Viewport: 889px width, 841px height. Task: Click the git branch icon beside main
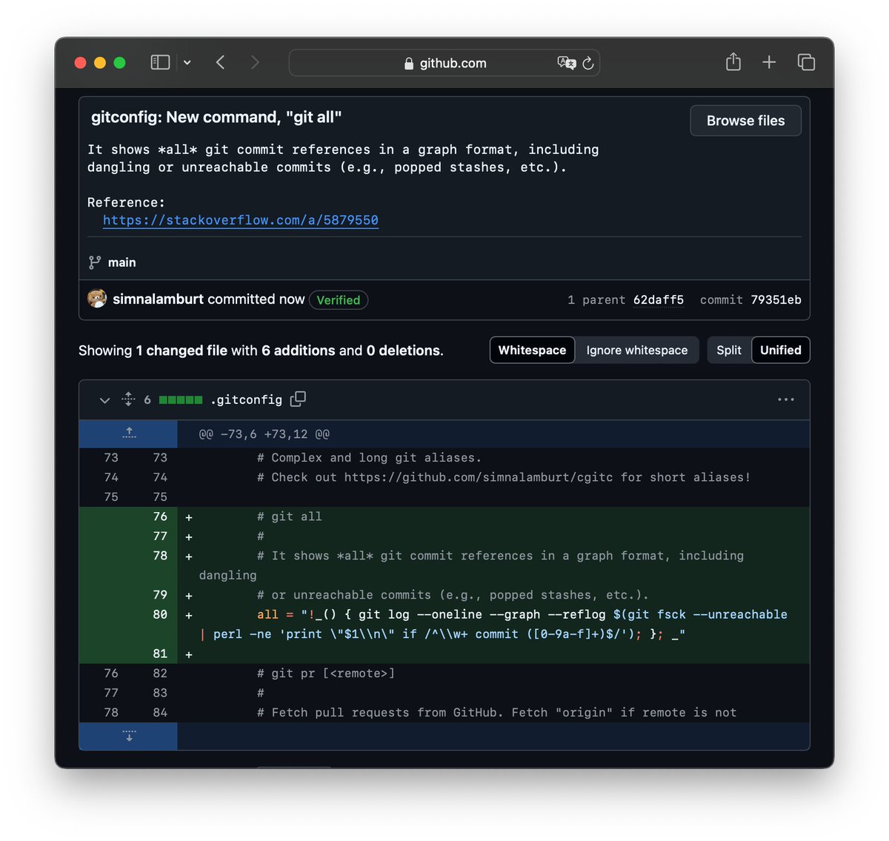pos(95,262)
